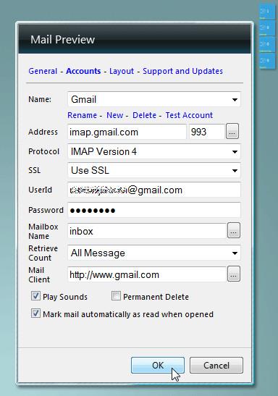This screenshot has height=396, width=278.
Task: Confirm settings with the OK button
Action: pyautogui.click(x=158, y=365)
